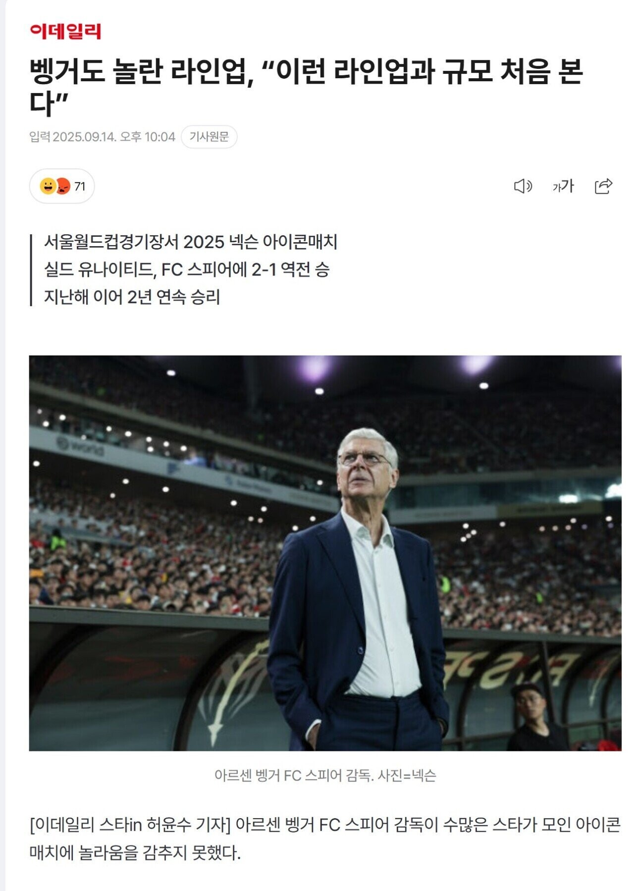The image size is (634, 891).
Task: Click the byline 이데일리 스타in 허윤수 기자
Action: point(130,825)
